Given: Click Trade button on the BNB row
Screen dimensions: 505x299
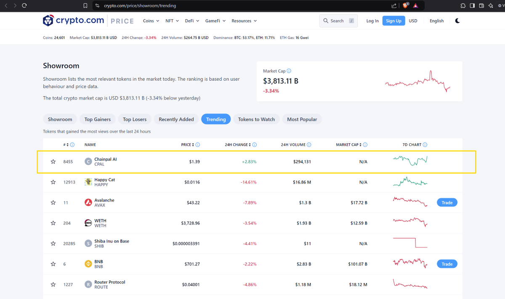Looking at the screenshot, I should click(x=447, y=264).
